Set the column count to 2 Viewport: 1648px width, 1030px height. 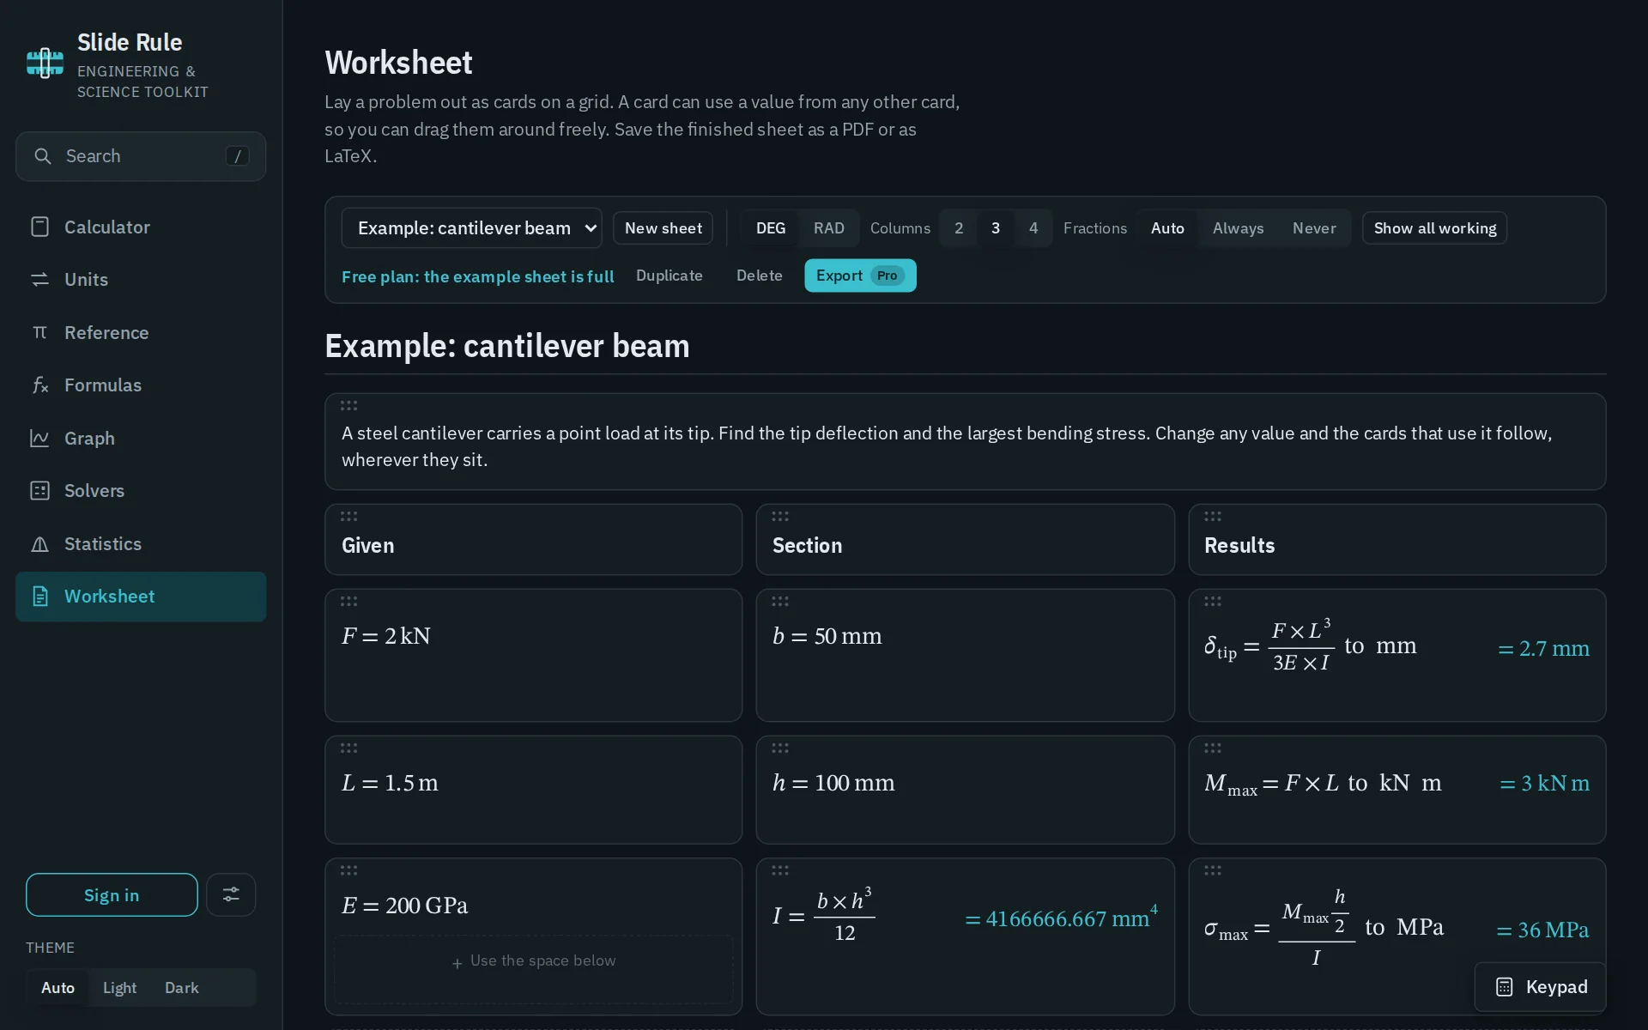tap(959, 228)
